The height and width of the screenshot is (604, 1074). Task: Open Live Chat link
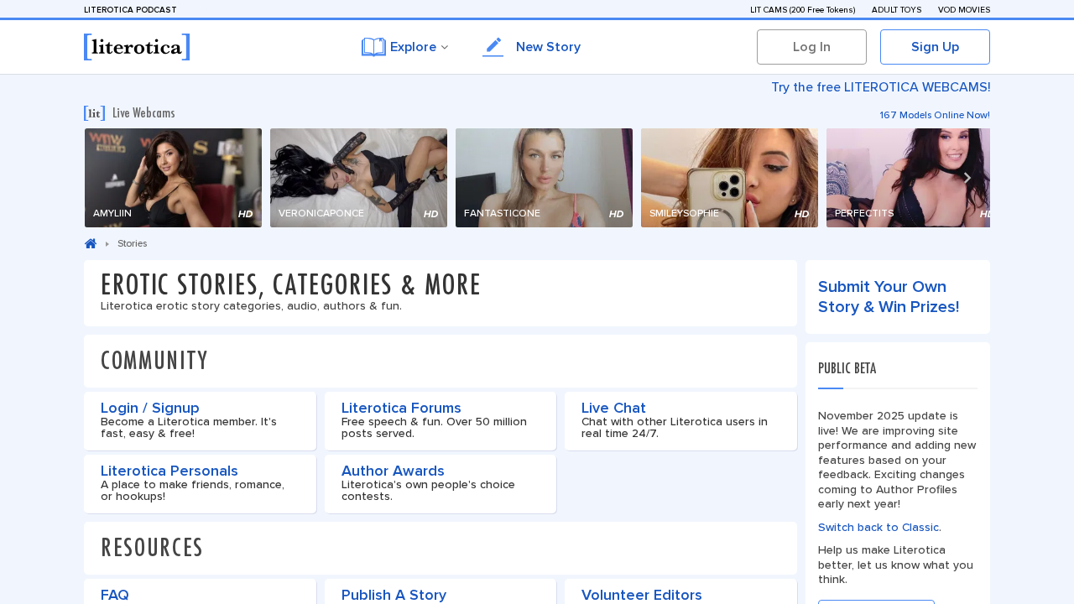tap(613, 409)
